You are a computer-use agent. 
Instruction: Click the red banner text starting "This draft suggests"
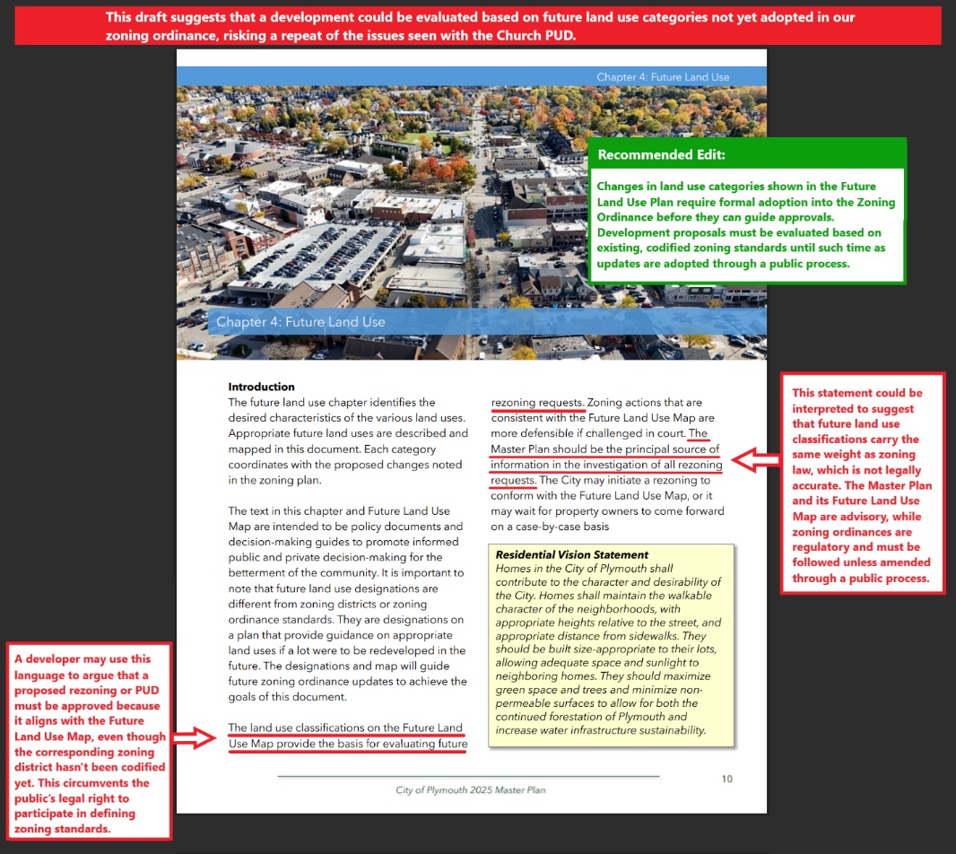point(479,26)
